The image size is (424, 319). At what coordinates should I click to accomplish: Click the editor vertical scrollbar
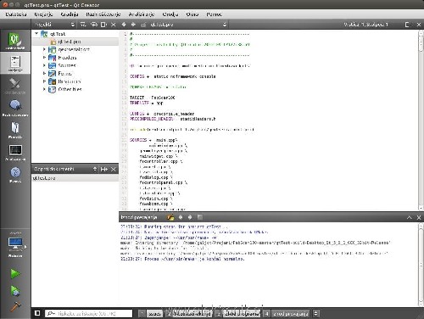coord(421,120)
